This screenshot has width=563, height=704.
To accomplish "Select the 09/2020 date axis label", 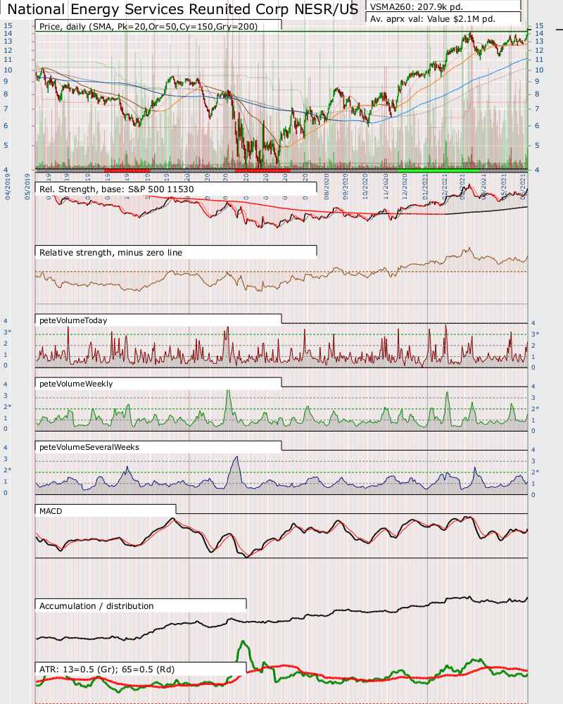I will click(x=346, y=187).
